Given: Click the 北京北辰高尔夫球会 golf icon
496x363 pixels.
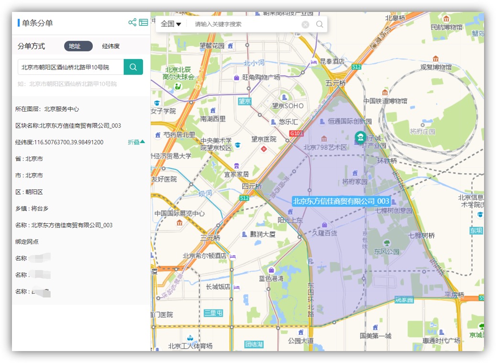Looking at the screenshot, I should tap(178, 86).
